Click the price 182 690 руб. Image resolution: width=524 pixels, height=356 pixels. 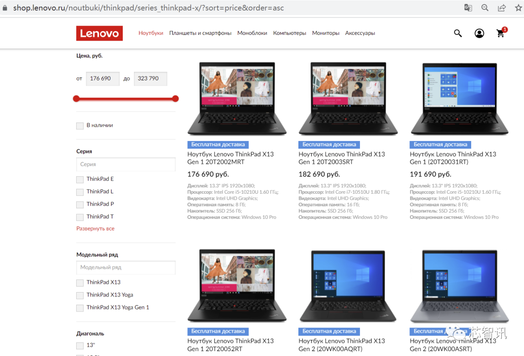pyautogui.click(x=319, y=174)
